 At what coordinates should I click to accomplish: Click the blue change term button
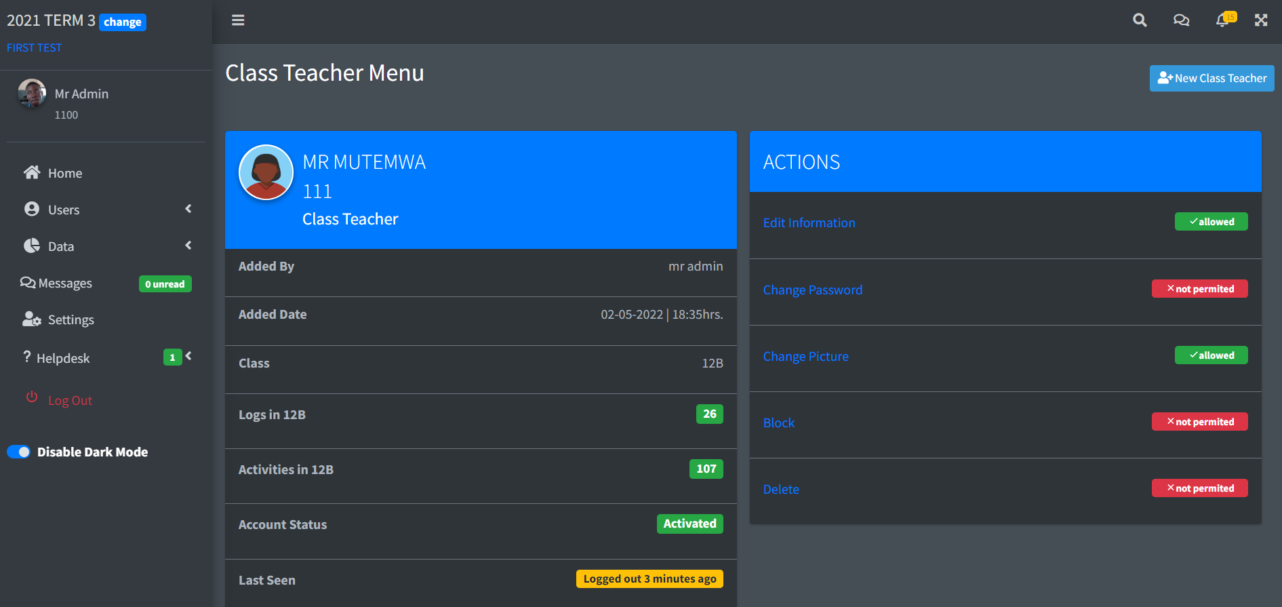coord(123,22)
